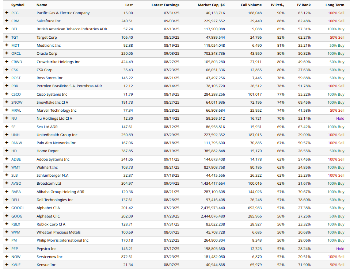Open the BTI symbol link
This screenshot has width=350, height=273.
tap(14, 29)
